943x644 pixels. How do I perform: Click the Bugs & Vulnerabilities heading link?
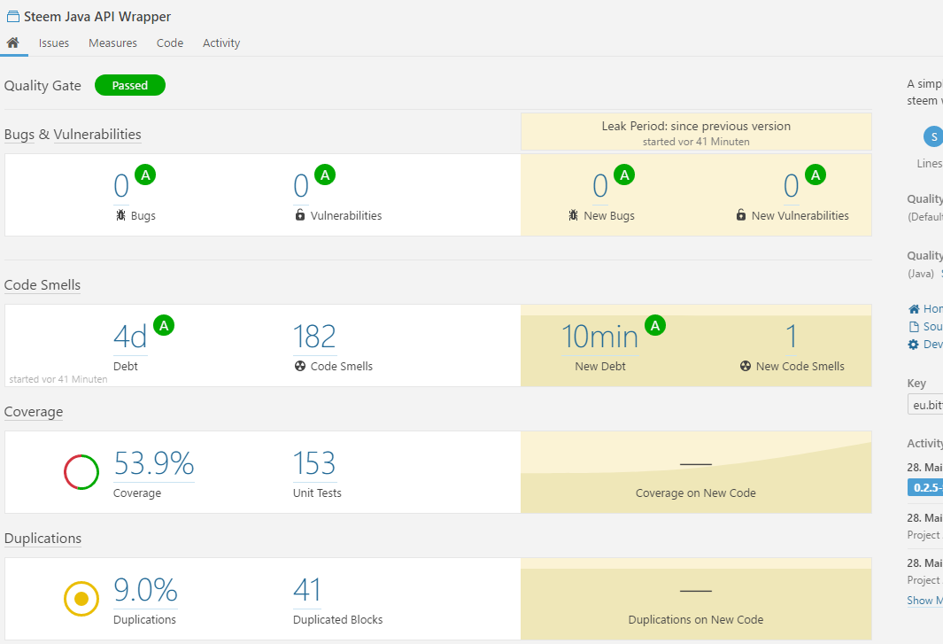point(73,135)
